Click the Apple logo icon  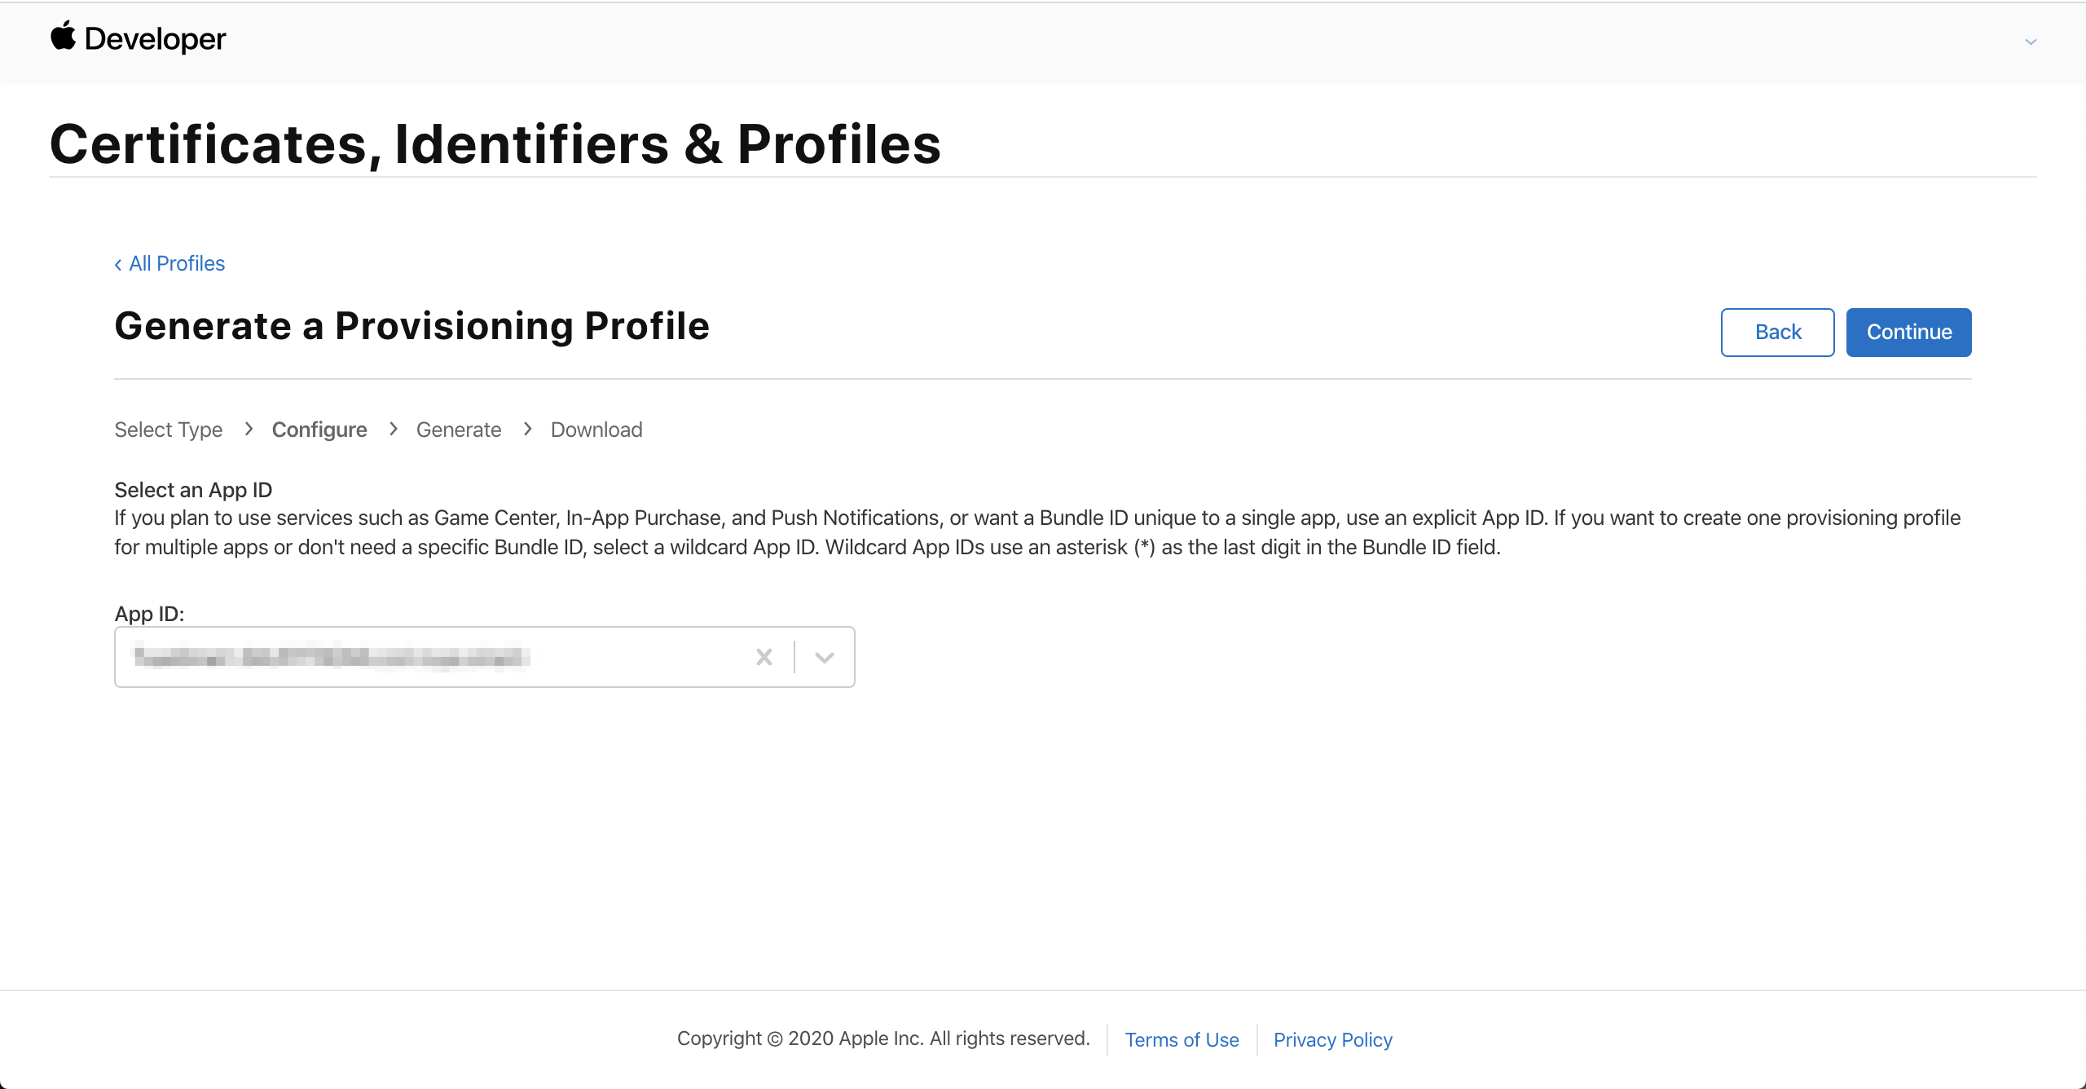[63, 37]
